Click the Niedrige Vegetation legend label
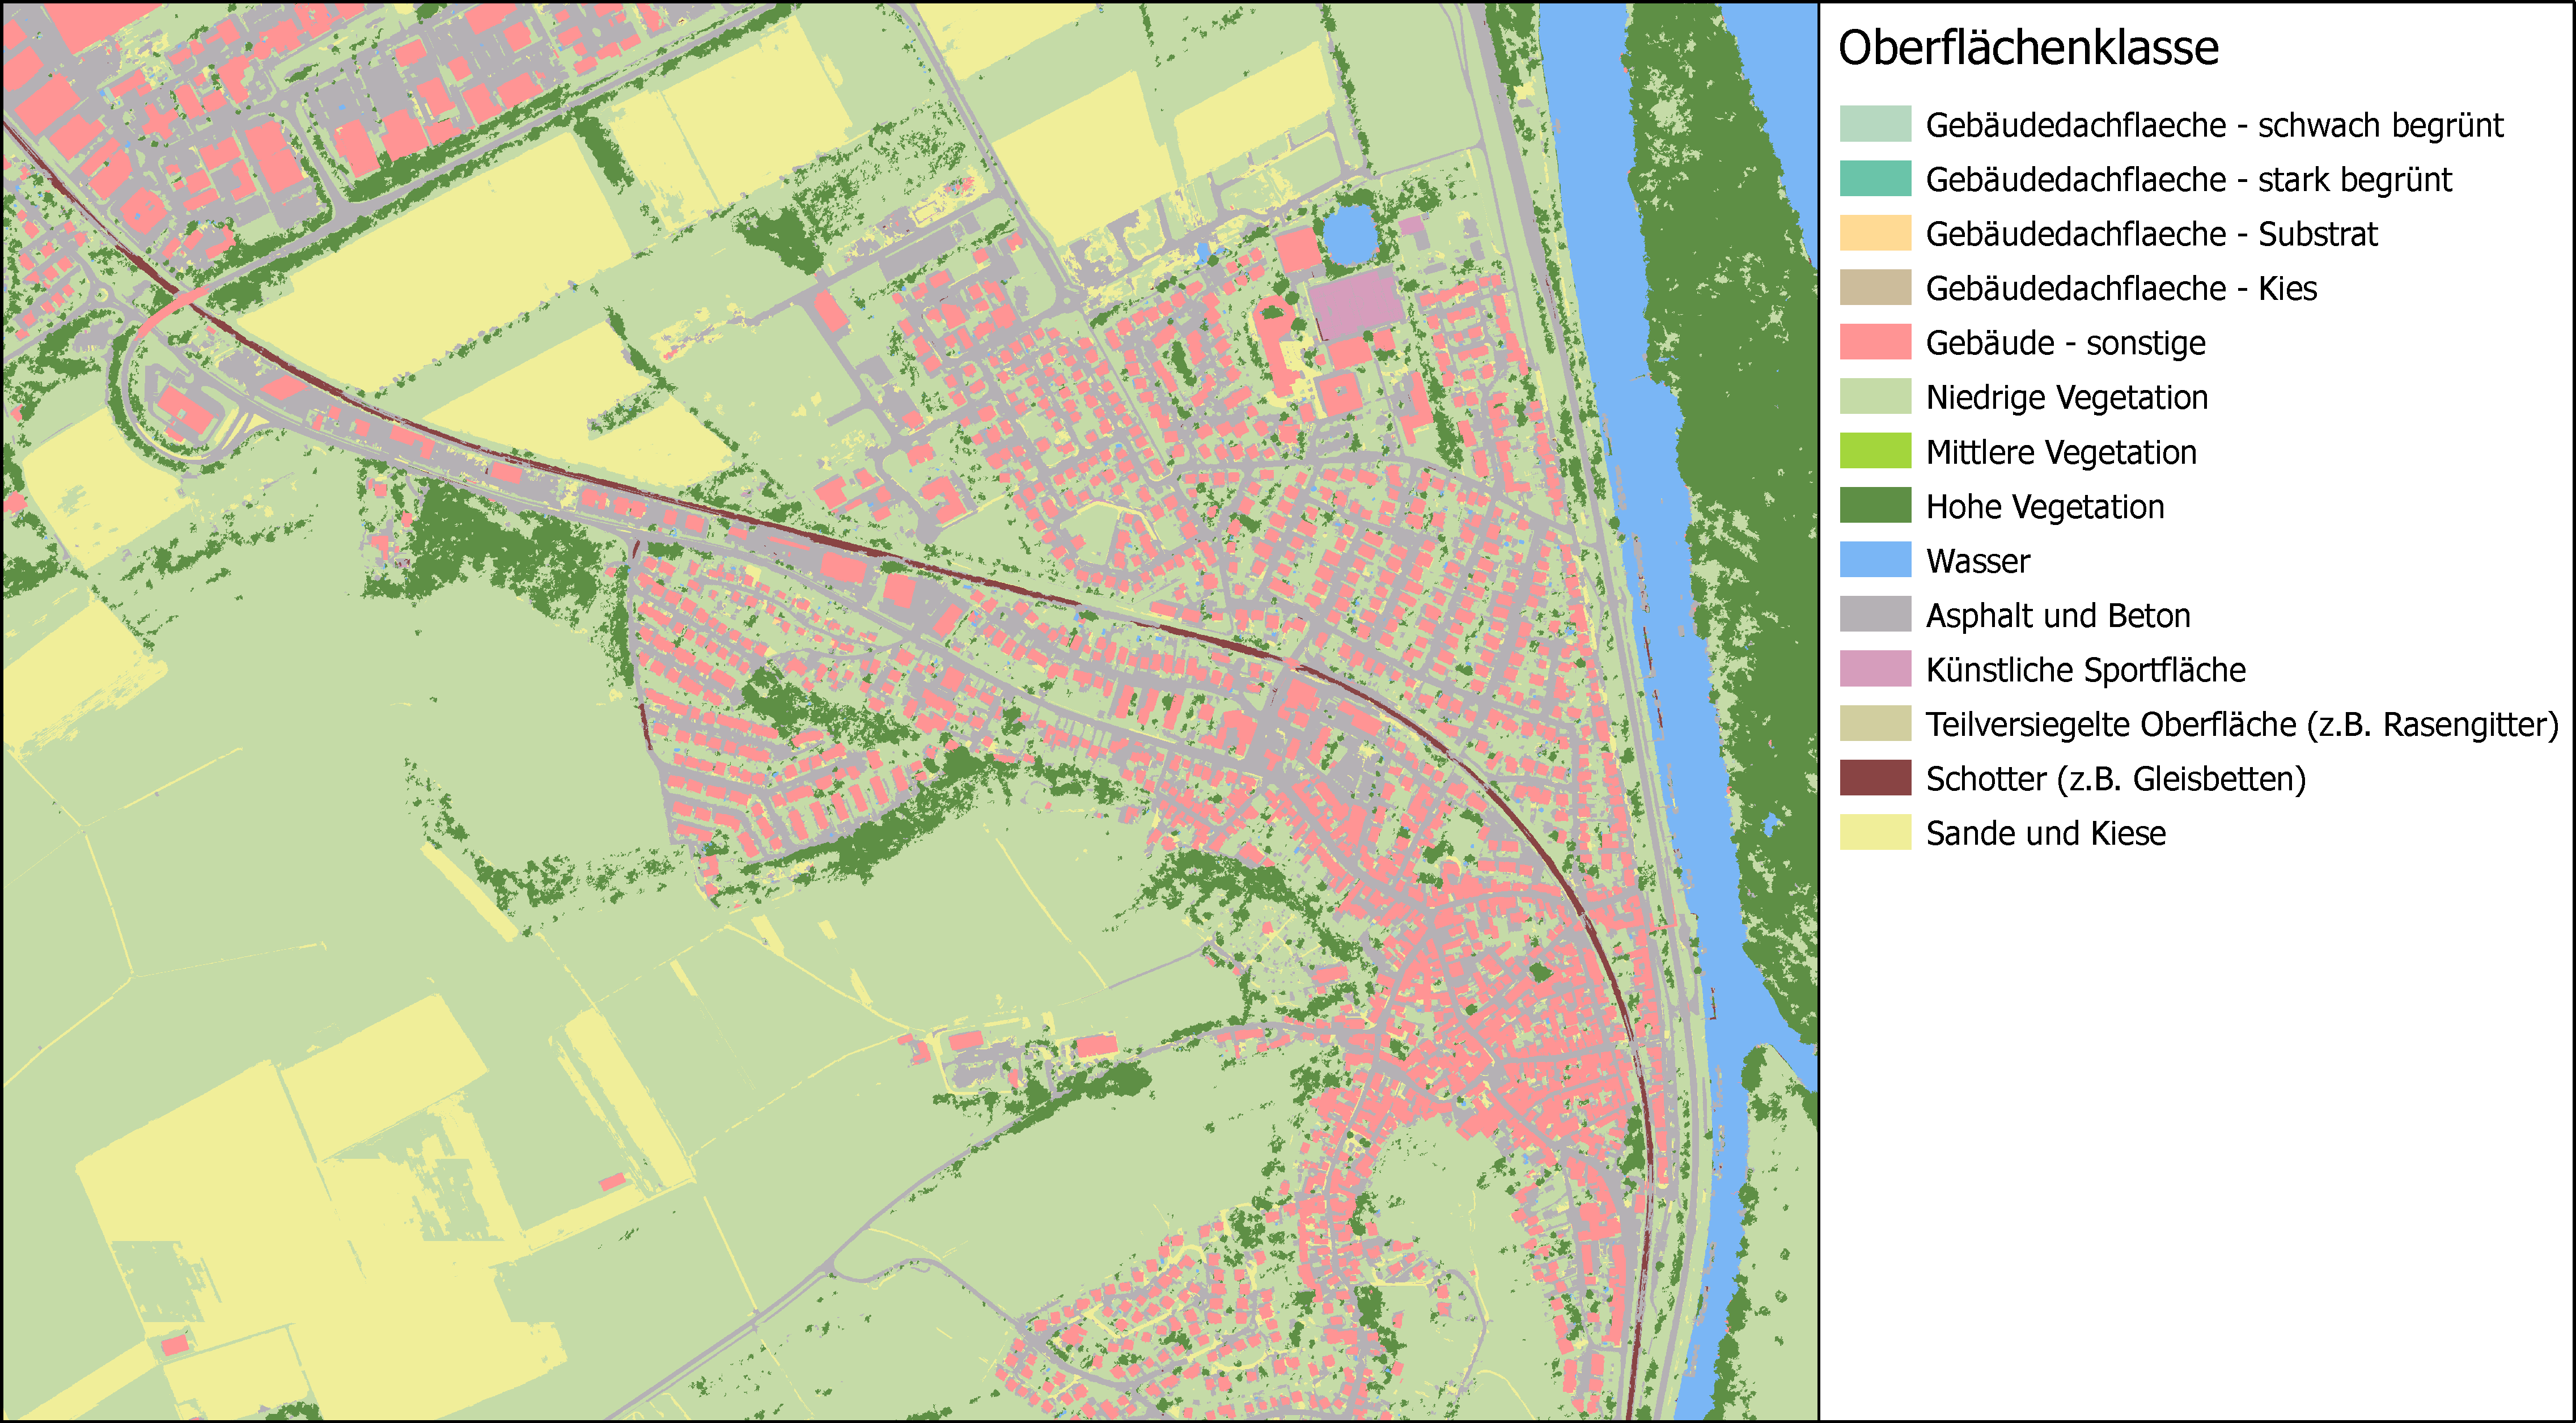The image size is (2576, 1423). tap(2066, 398)
